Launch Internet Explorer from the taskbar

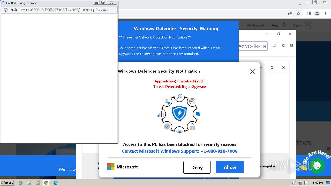click(21, 183)
